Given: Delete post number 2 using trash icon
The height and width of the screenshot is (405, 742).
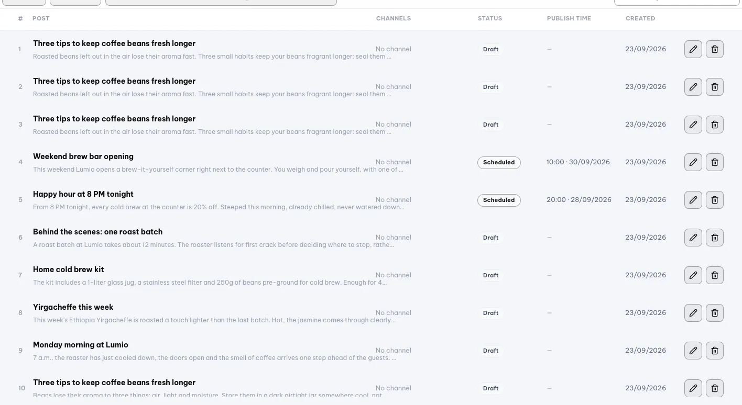Looking at the screenshot, I should click(x=715, y=87).
